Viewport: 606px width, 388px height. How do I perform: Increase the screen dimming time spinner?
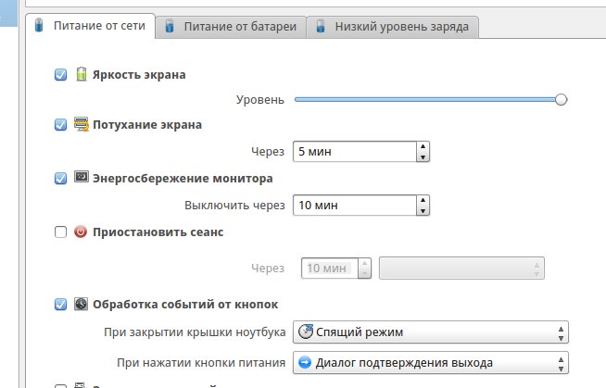click(423, 146)
